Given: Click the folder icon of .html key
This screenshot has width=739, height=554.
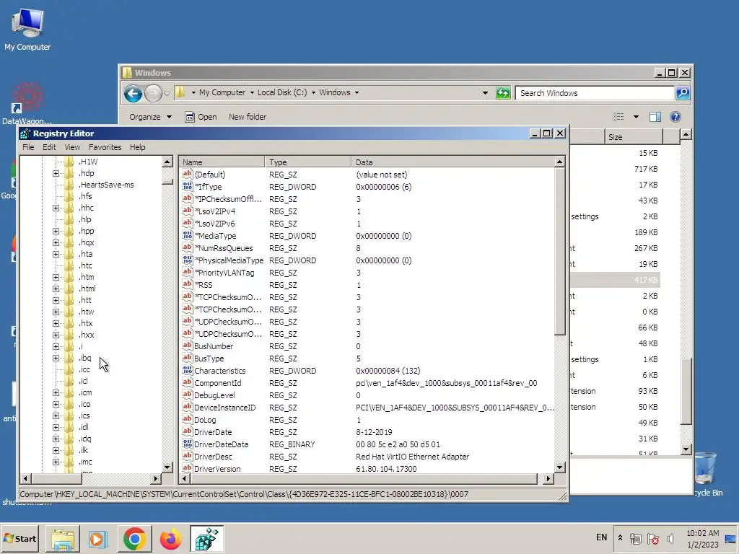Looking at the screenshot, I should point(69,289).
